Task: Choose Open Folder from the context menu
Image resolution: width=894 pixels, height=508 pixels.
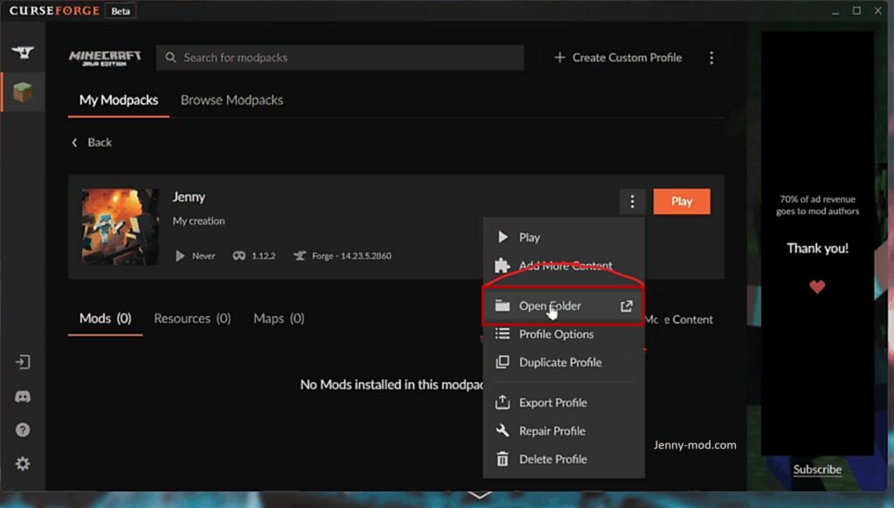Action: pos(550,305)
